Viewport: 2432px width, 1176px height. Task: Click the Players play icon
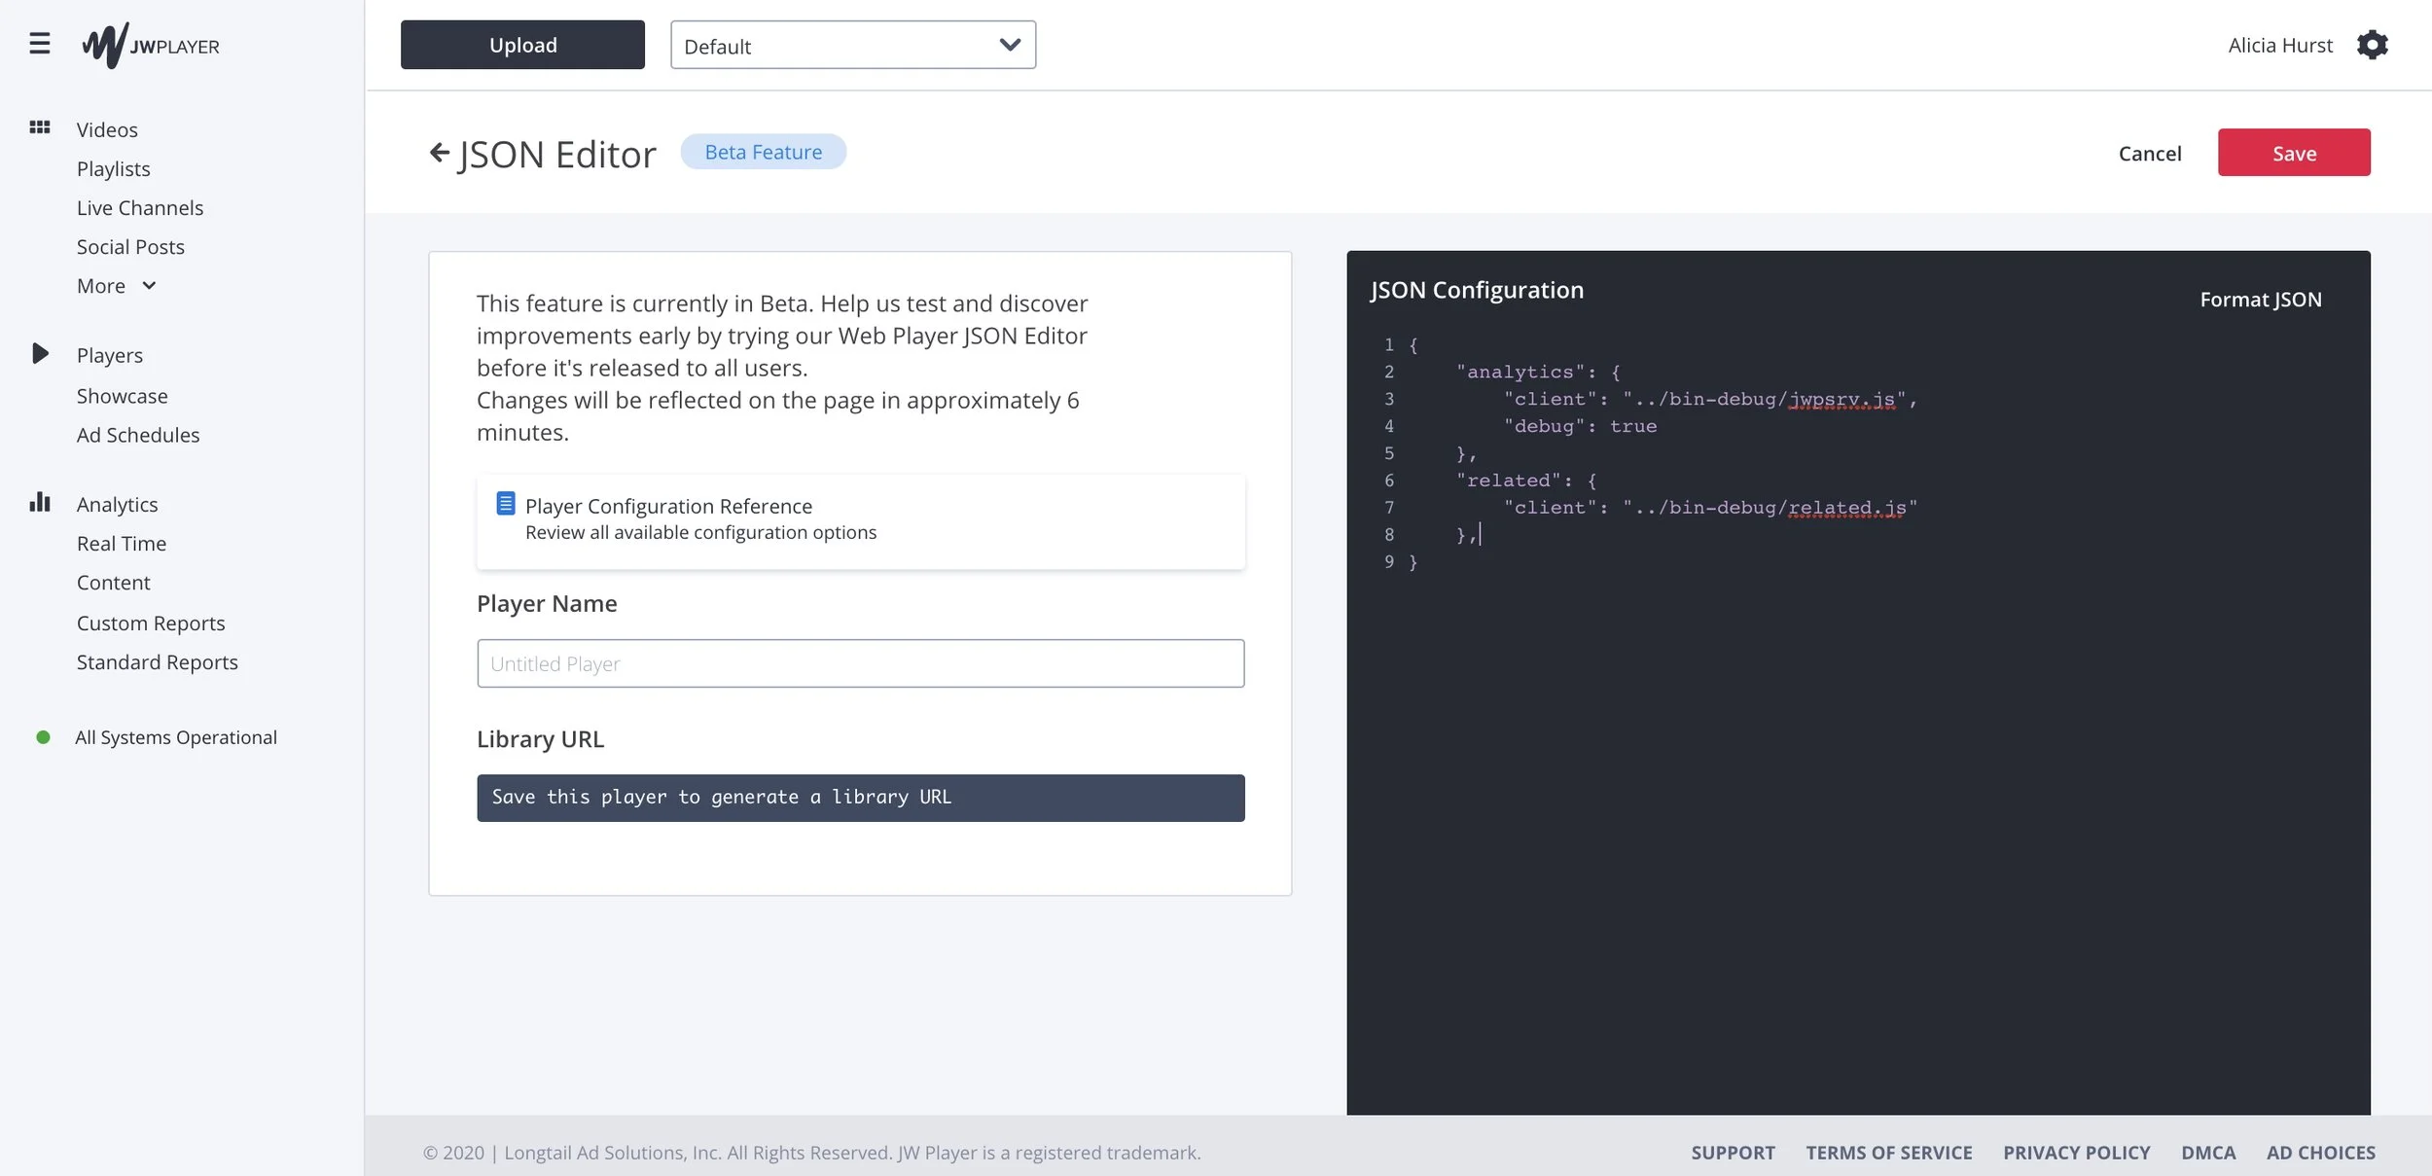tap(41, 353)
